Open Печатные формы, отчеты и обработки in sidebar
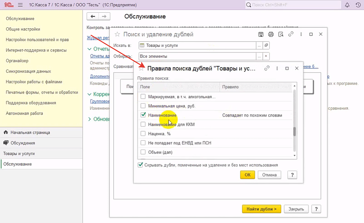 click(42, 92)
